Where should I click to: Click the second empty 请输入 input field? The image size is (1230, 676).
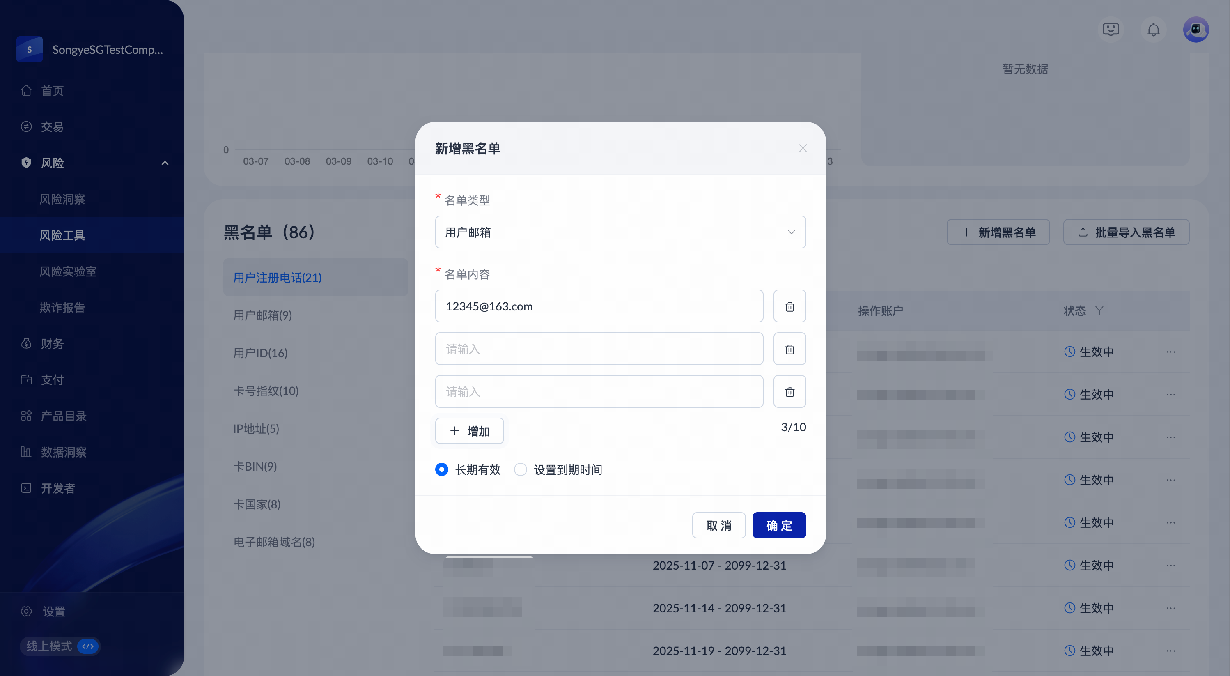(599, 392)
